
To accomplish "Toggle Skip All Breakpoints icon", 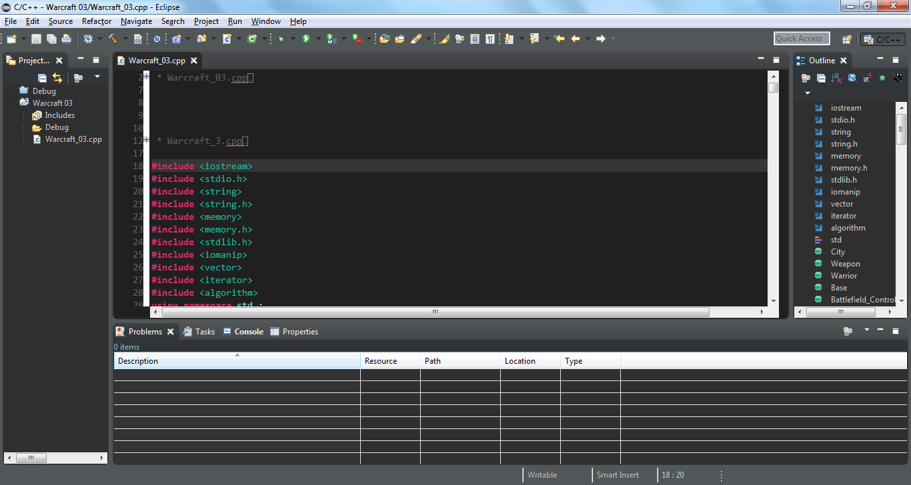I will [x=157, y=39].
